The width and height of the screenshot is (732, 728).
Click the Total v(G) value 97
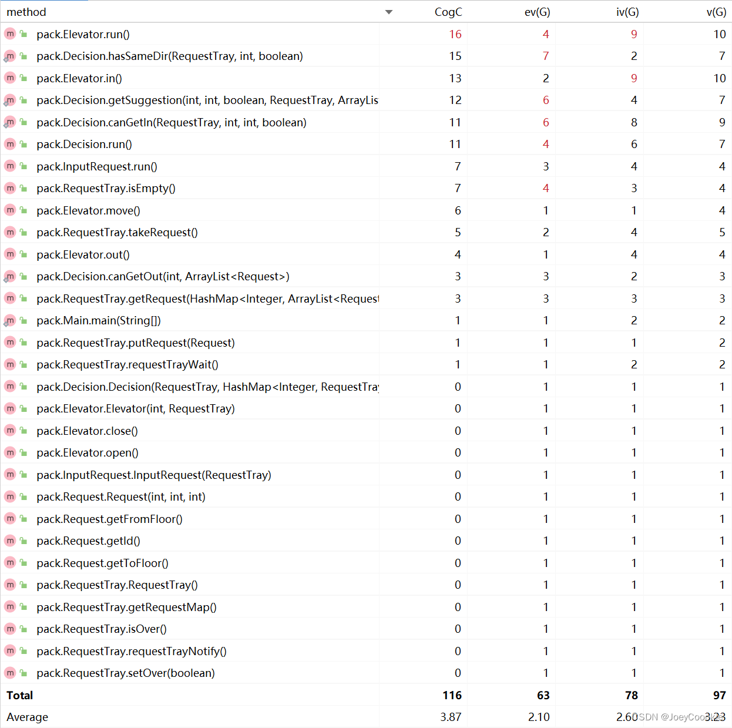click(x=720, y=695)
